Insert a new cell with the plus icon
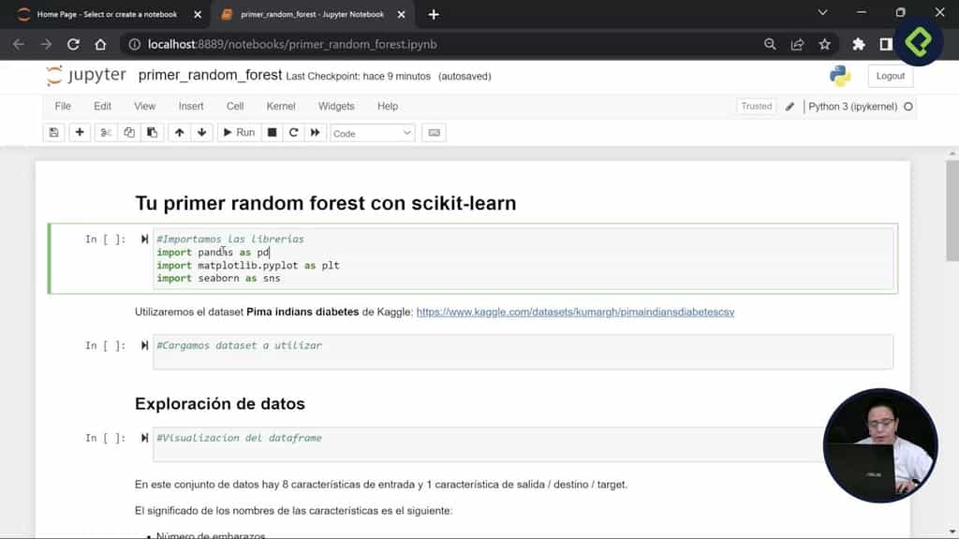Screen dimensions: 959x539 [80, 132]
